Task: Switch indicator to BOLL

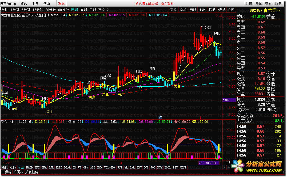Action: click(168, 167)
